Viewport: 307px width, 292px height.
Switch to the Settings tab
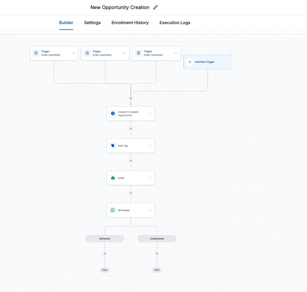92,23
